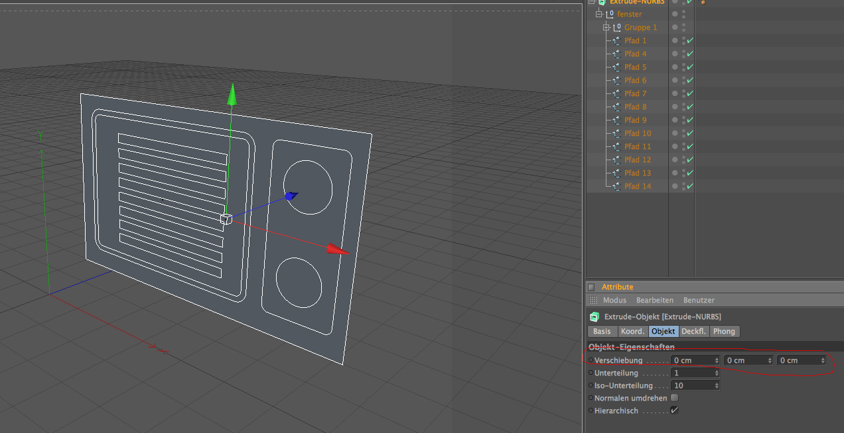Collapse the fenster group in the tree
This screenshot has width=844, height=433.
click(x=599, y=14)
